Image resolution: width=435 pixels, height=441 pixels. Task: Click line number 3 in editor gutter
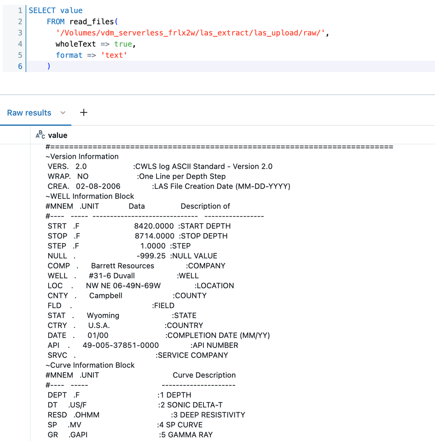coord(19,33)
